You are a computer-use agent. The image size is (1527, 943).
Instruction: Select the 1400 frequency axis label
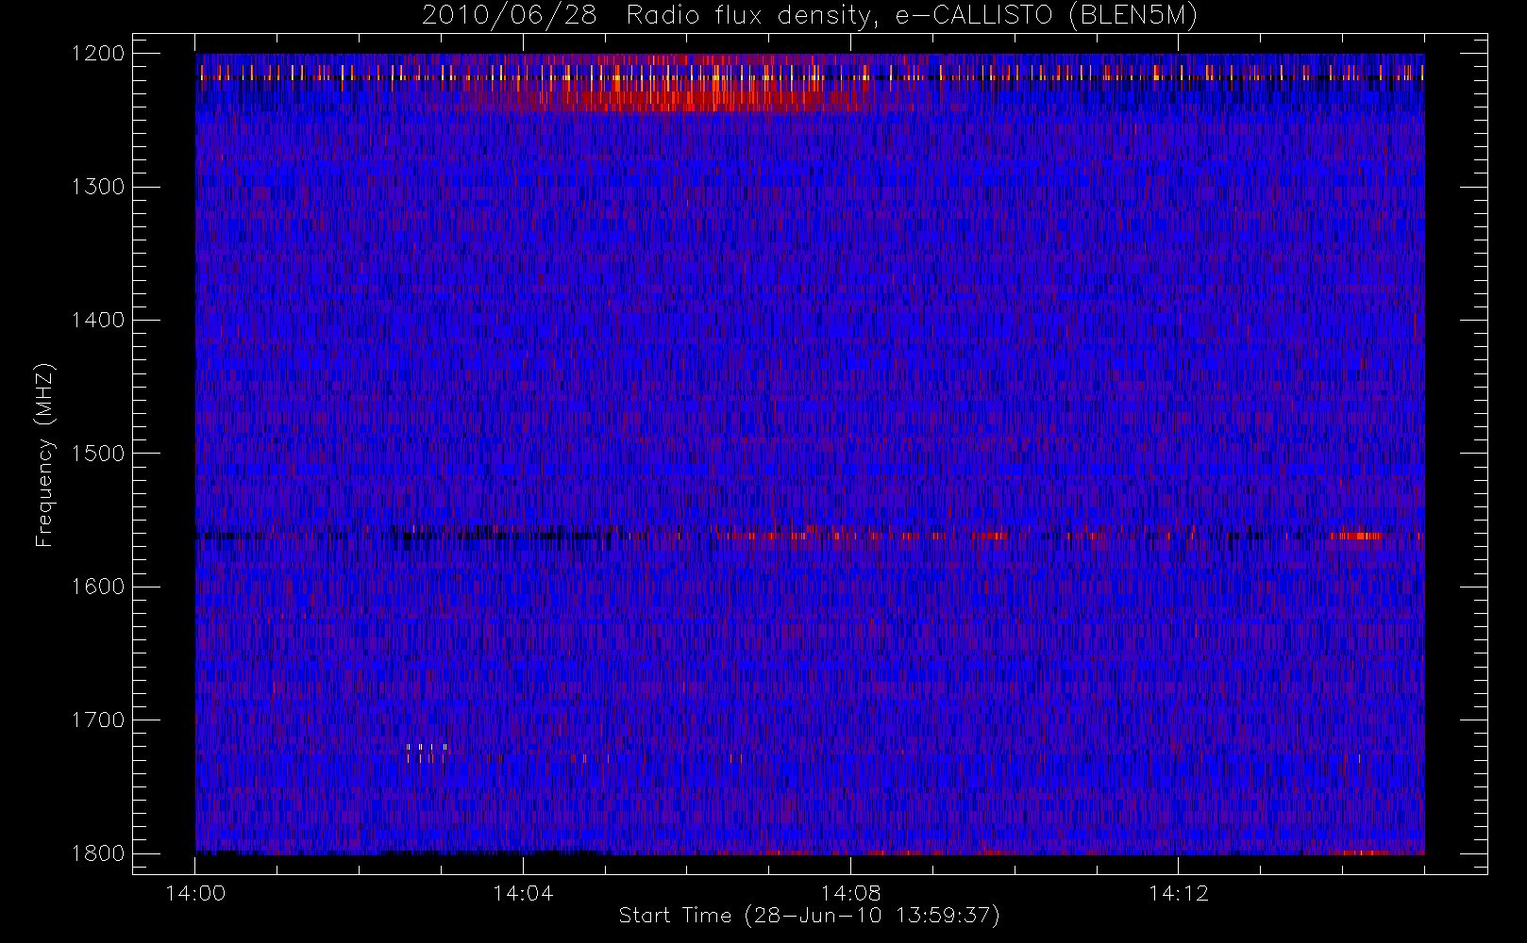98,320
